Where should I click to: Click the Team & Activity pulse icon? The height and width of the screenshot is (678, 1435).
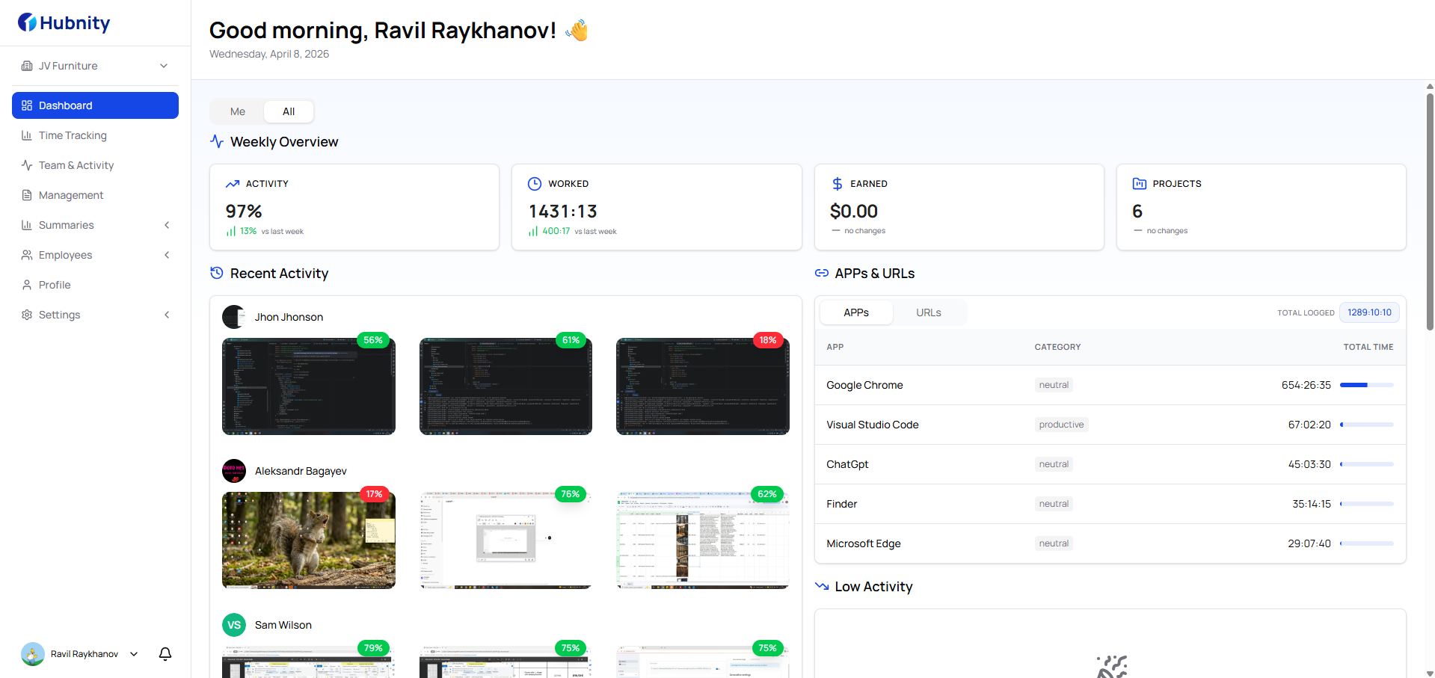tap(27, 165)
